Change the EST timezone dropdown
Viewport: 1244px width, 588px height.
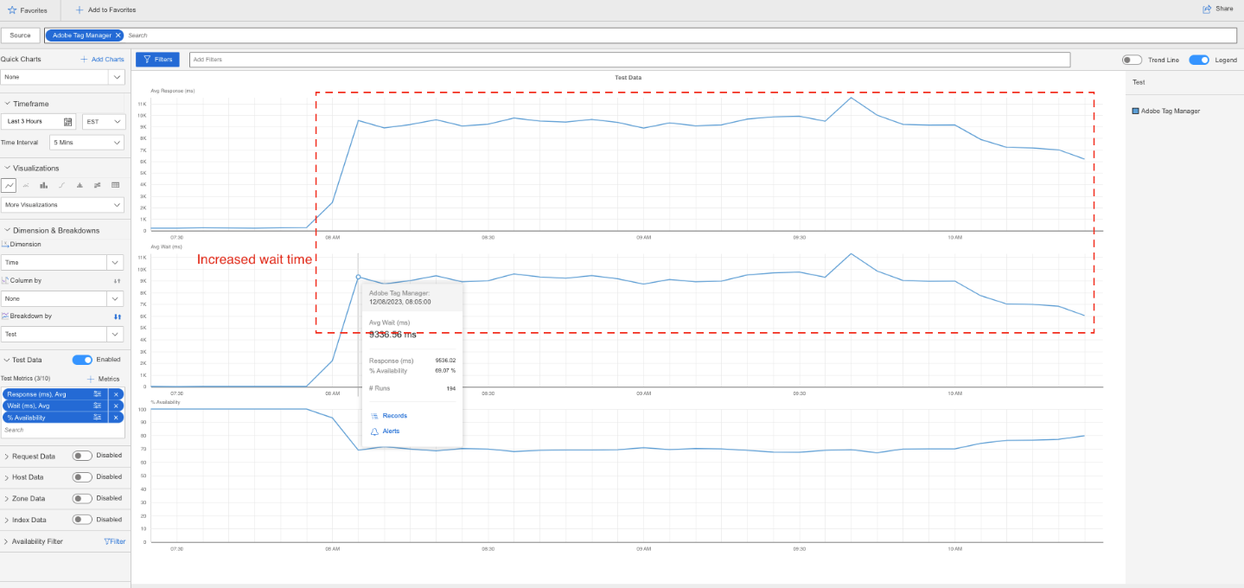click(102, 121)
